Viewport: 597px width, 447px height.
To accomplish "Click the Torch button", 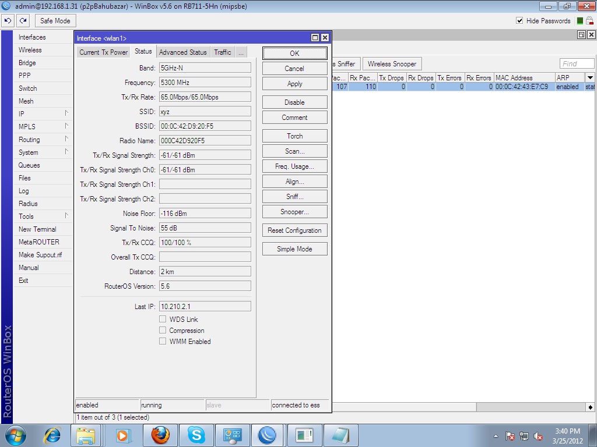I will point(294,136).
